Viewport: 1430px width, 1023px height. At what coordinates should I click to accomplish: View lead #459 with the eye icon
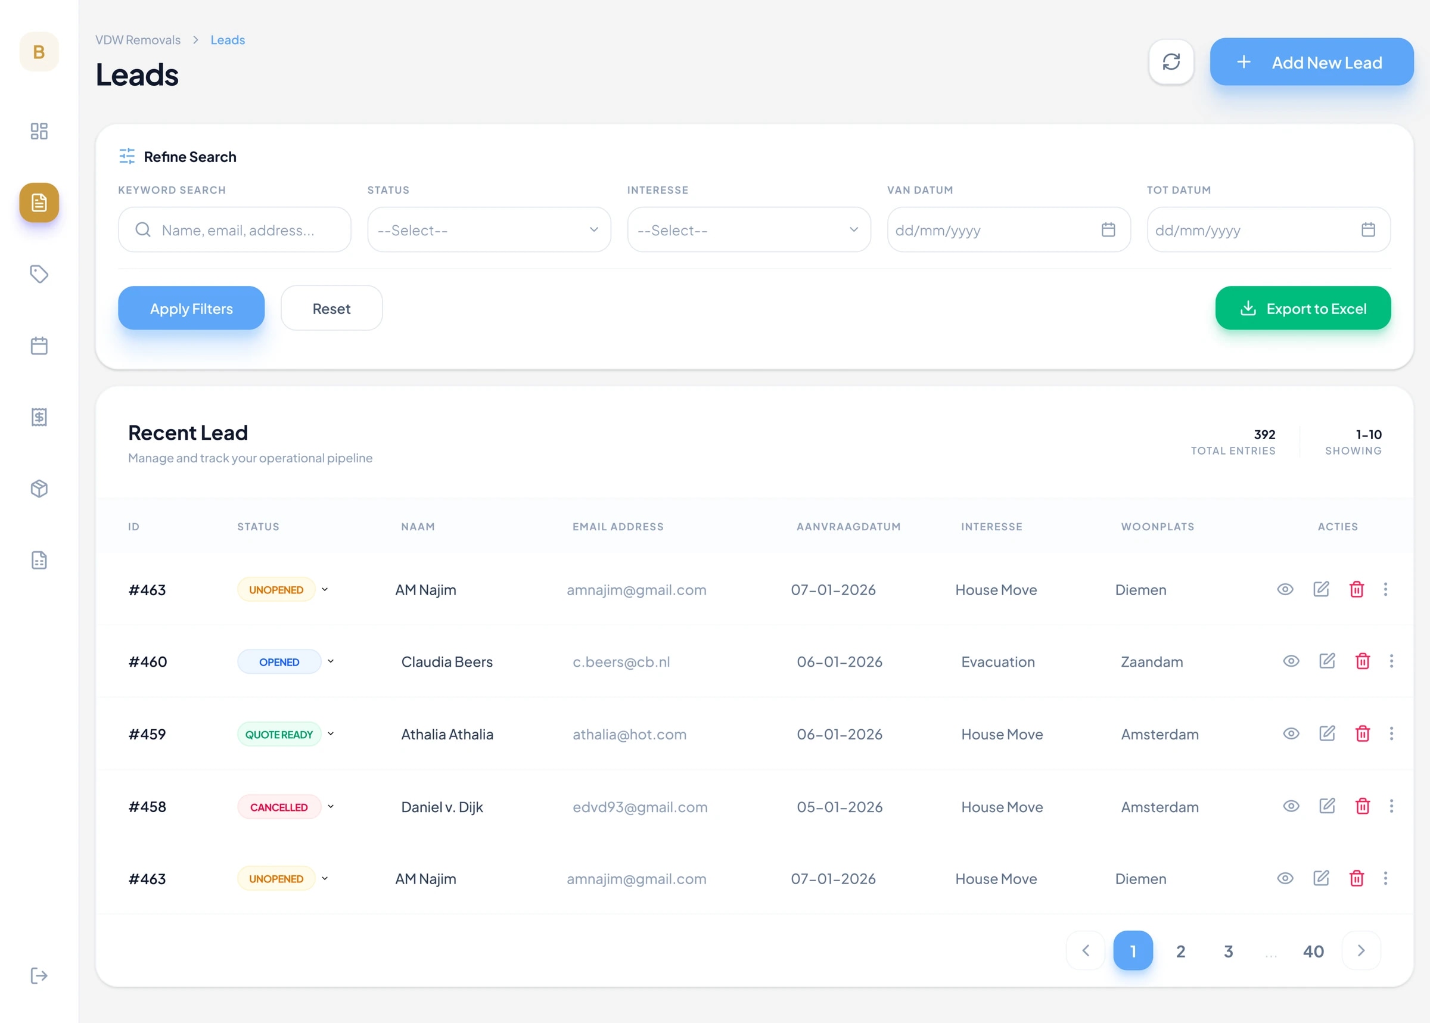click(x=1291, y=733)
